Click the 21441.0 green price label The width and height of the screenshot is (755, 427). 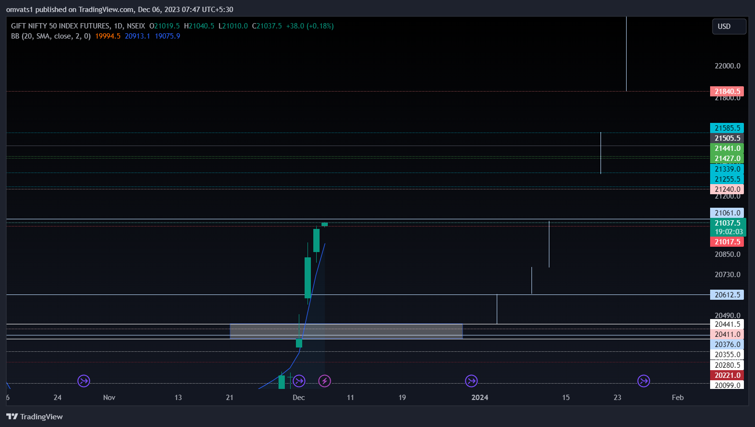click(727, 148)
